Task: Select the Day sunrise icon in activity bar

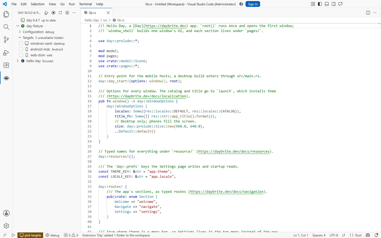Action: point(6,78)
